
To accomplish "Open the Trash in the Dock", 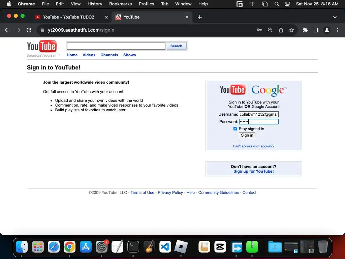I will (x=323, y=247).
